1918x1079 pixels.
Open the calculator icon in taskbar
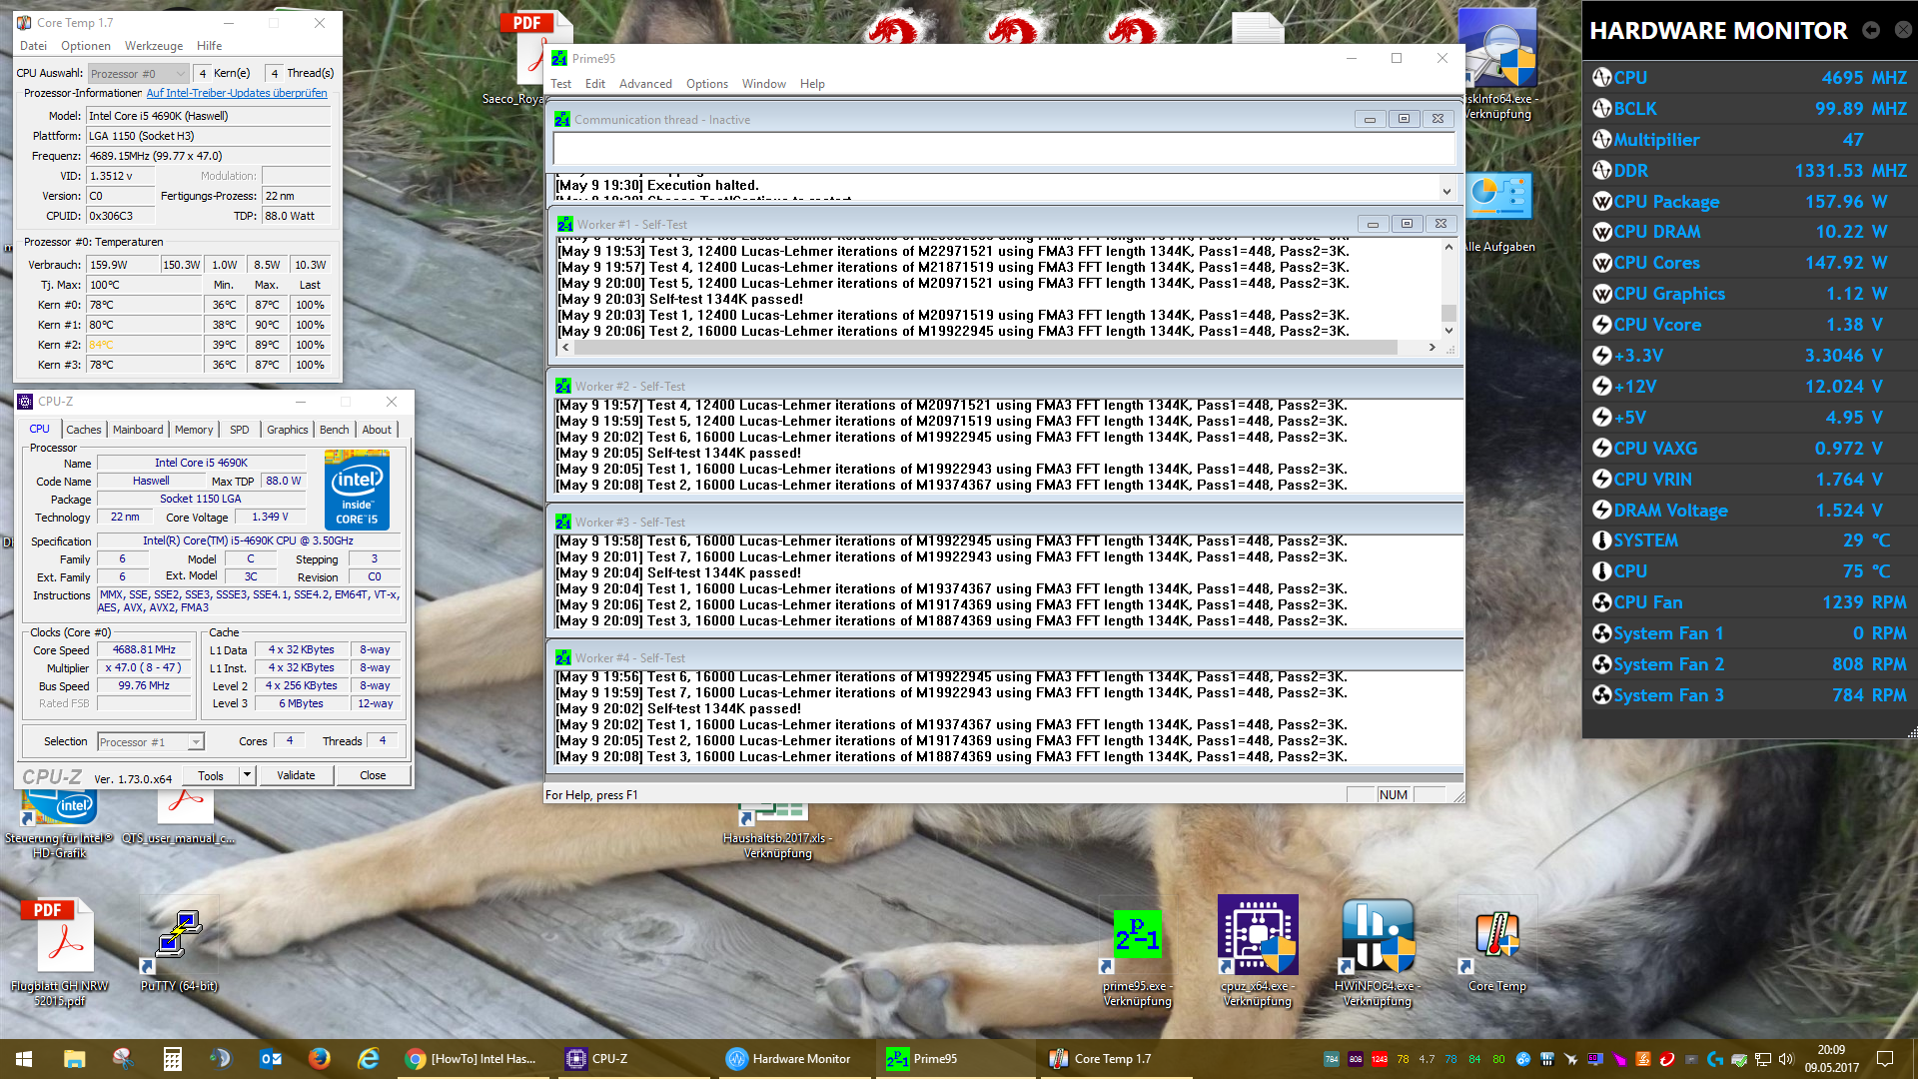(x=172, y=1058)
